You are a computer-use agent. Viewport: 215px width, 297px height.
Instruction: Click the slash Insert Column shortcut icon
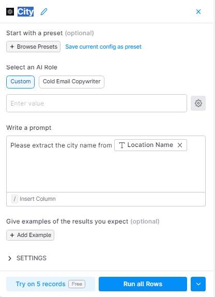click(x=14, y=199)
